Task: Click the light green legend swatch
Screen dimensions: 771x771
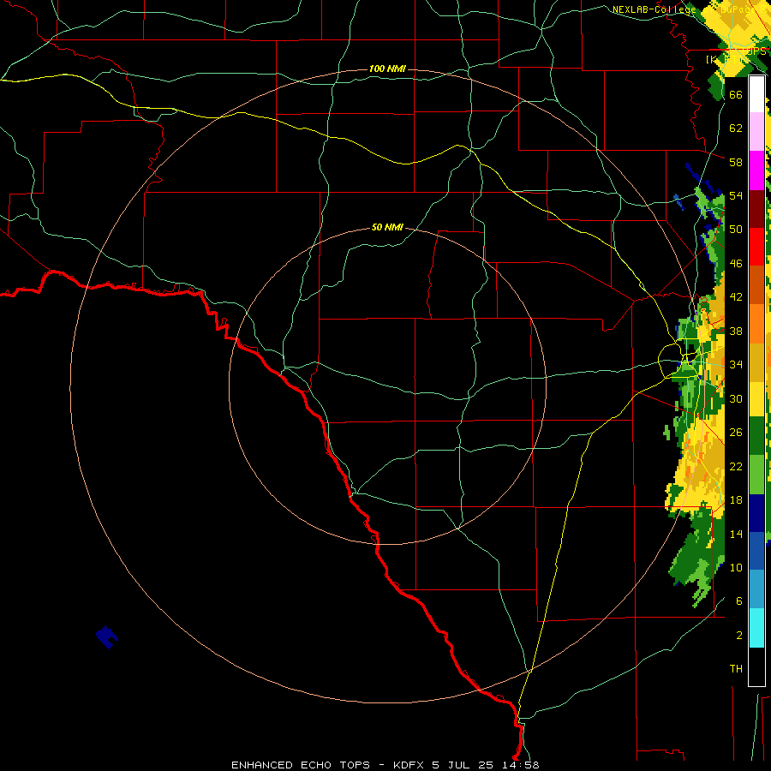Action: point(756,475)
